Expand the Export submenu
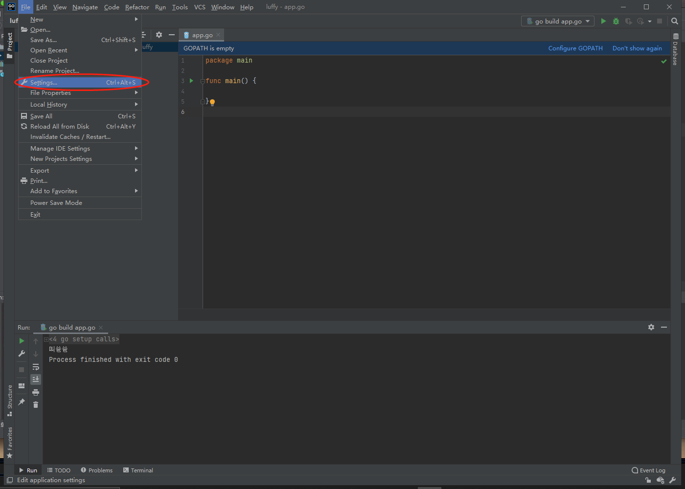Image resolution: width=685 pixels, height=489 pixels. click(x=80, y=171)
